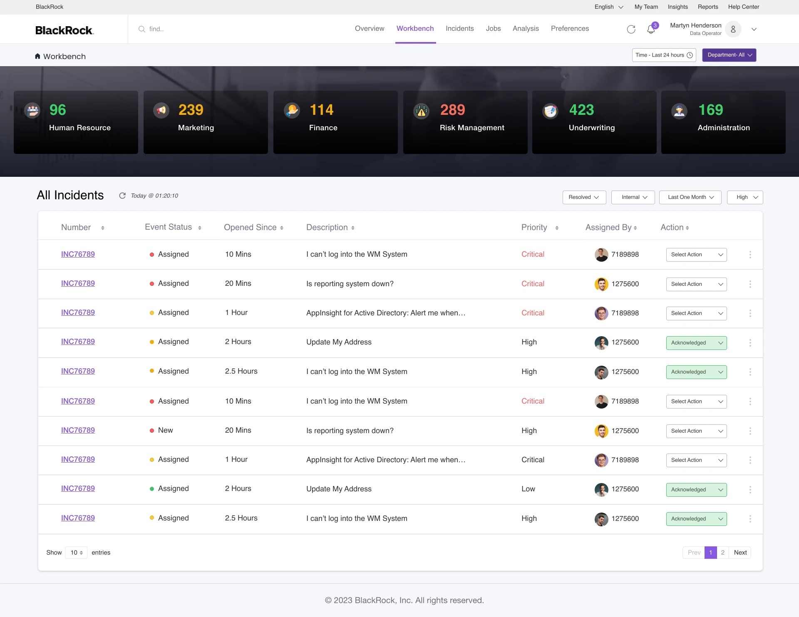Open Acknowledged dropdown in Low priority row
The image size is (799, 617).
696,490
